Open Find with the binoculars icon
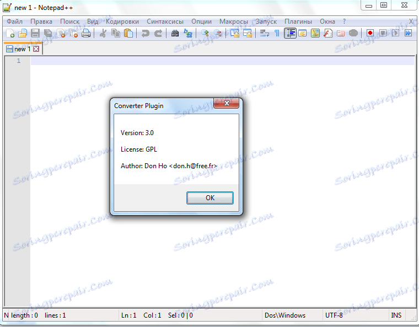 tap(175, 34)
